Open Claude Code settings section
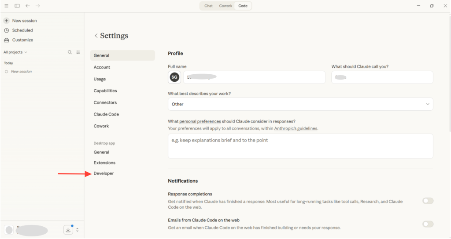Image resolution: width=451 pixels, height=239 pixels. coord(106,114)
